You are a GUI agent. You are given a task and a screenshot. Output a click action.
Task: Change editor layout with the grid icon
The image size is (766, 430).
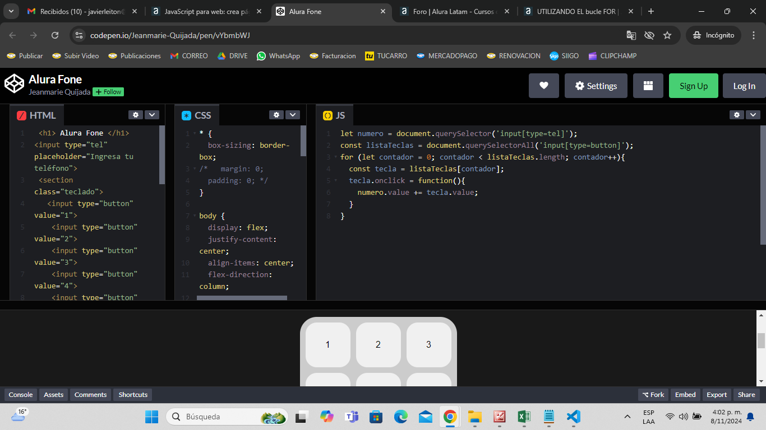pyautogui.click(x=648, y=86)
